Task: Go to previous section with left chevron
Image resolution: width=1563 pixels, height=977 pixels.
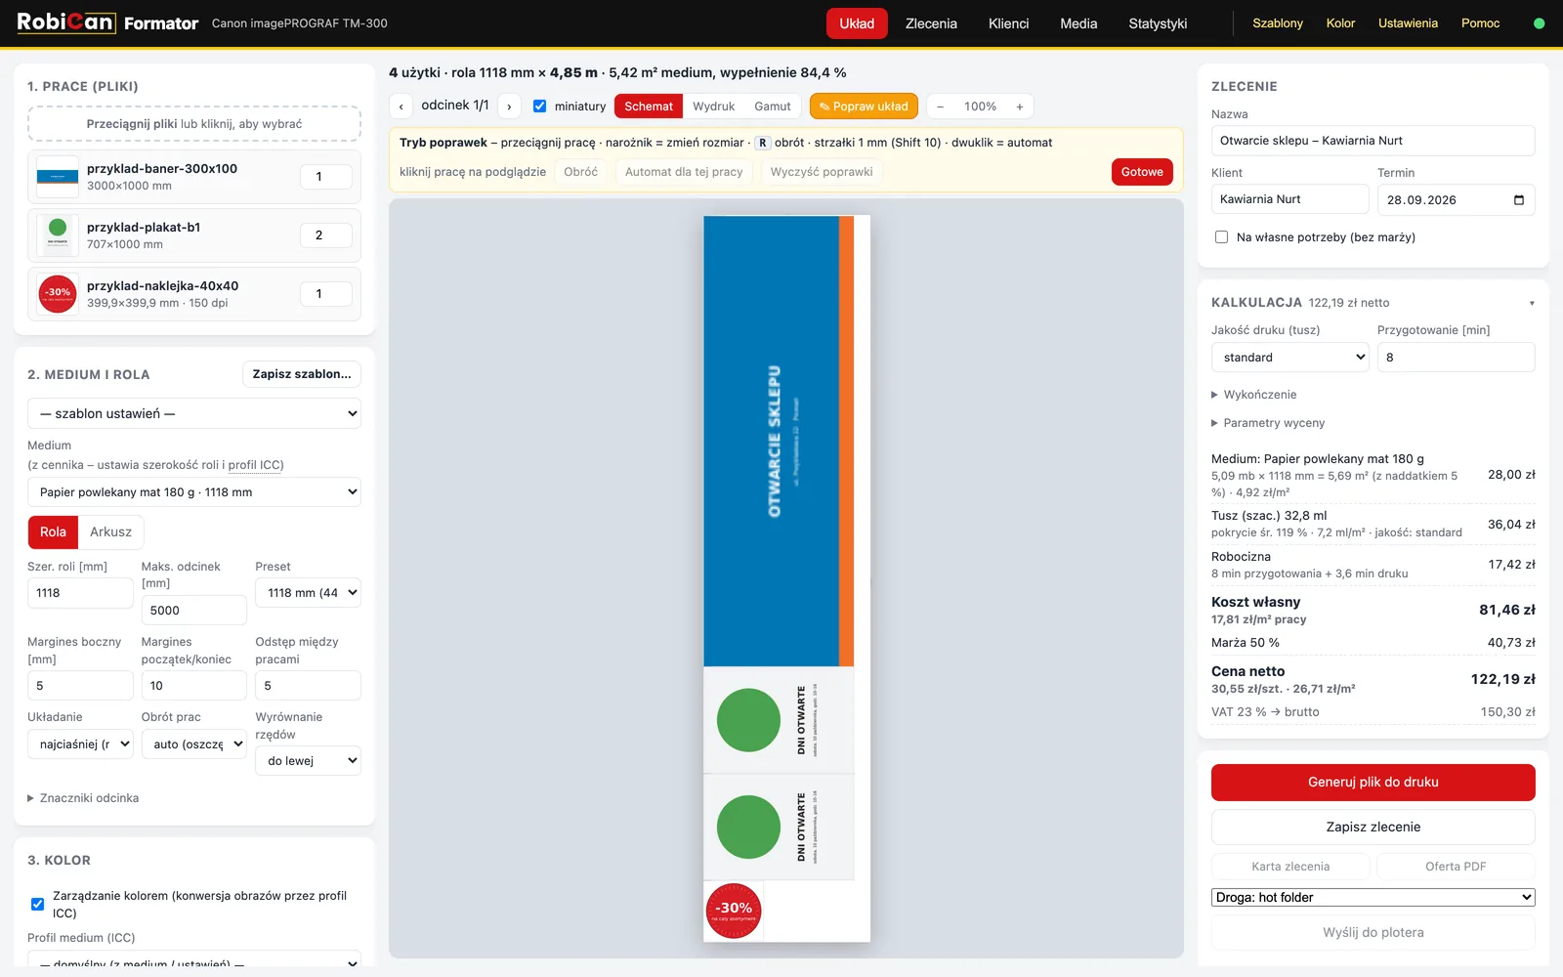Action: [401, 106]
